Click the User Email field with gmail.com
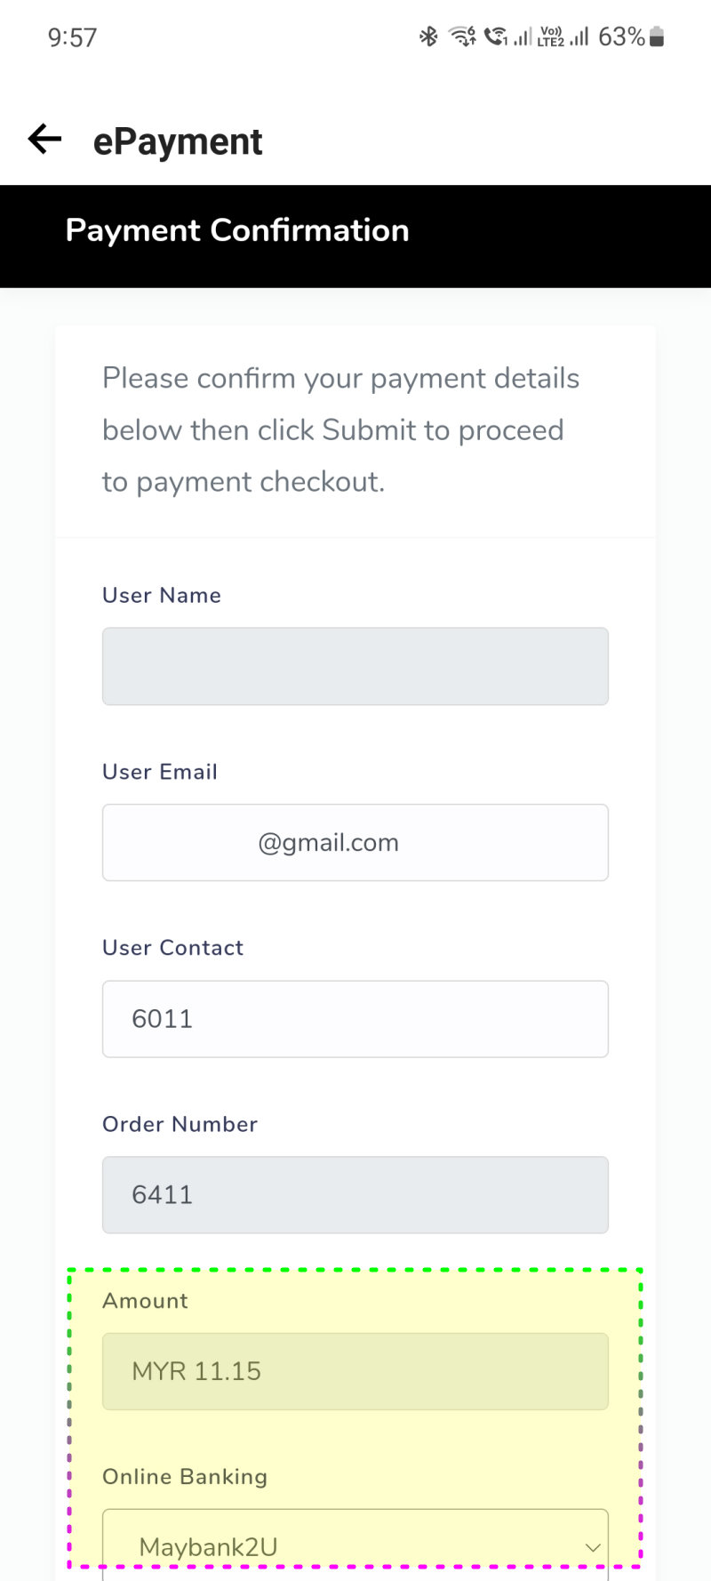711x1581 pixels. point(355,842)
